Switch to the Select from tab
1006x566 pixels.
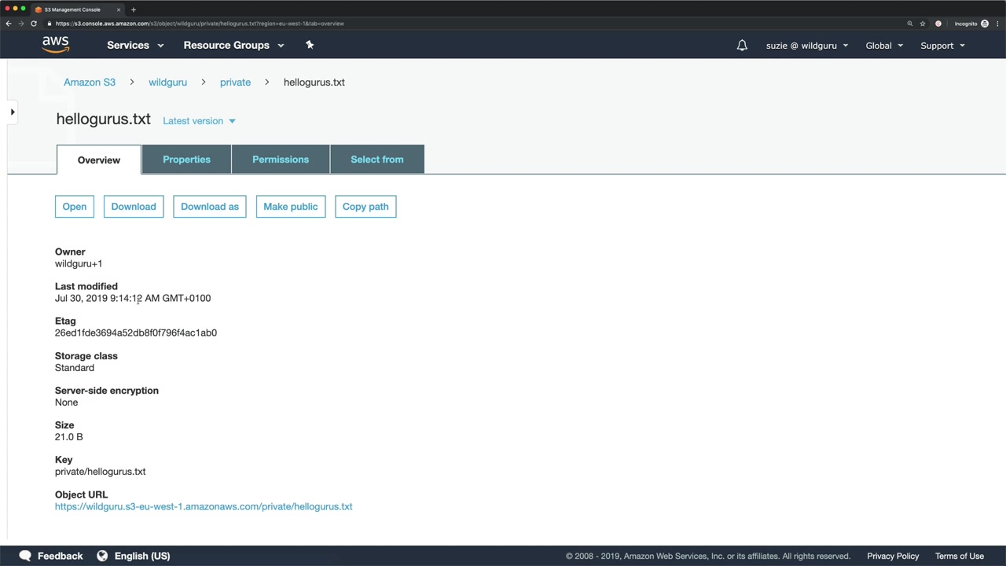point(377,160)
